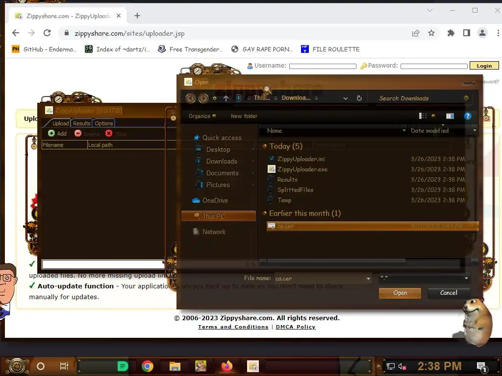Expand the File name combo box dropdown
Viewport: 502px width, 376px height.
pyautogui.click(x=368, y=279)
